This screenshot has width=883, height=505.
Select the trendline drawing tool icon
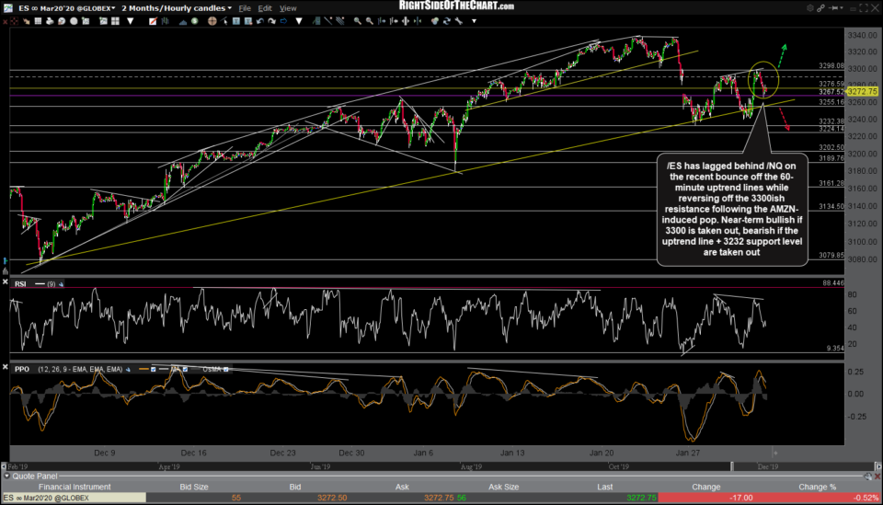[x=327, y=21]
